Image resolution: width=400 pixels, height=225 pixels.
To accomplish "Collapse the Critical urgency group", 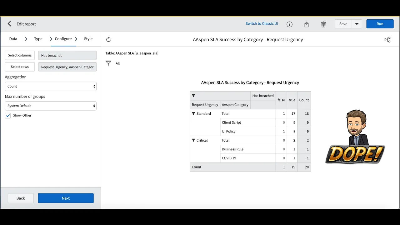I will tap(193, 140).
